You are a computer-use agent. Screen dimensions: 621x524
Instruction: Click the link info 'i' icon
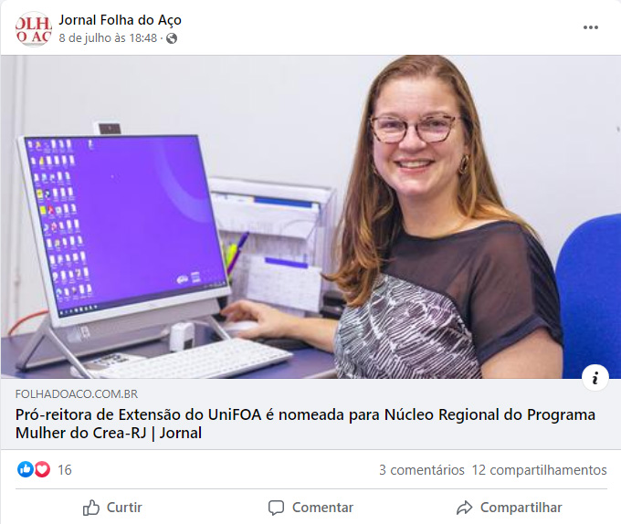(x=595, y=378)
